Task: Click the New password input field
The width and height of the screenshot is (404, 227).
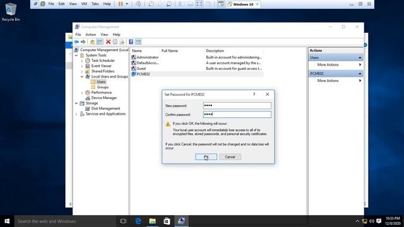Action: [237, 105]
